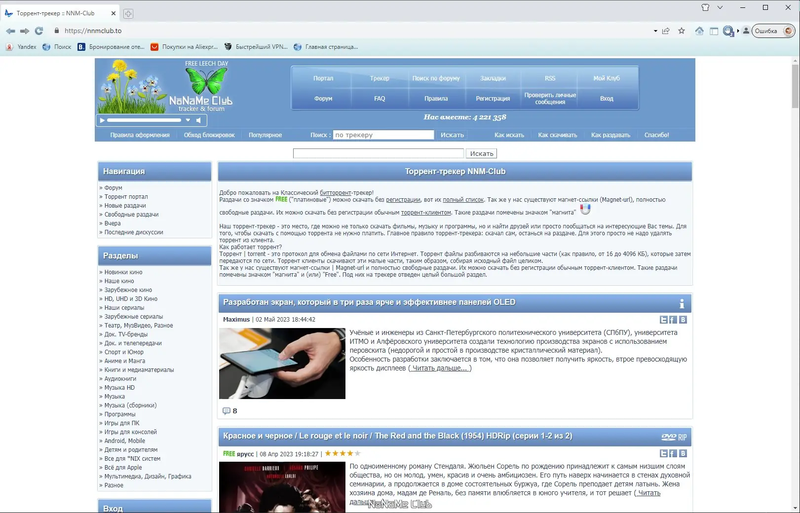Image resolution: width=800 pixels, height=513 pixels.
Task: Click the home icon in the toolbar
Action: point(699,31)
